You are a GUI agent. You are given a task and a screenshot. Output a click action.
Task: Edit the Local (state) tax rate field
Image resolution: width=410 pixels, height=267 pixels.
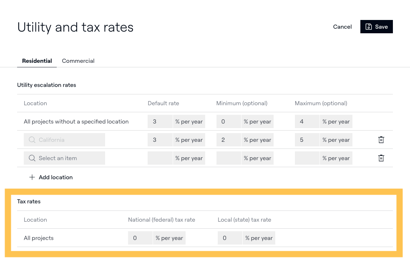pyautogui.click(x=230, y=238)
